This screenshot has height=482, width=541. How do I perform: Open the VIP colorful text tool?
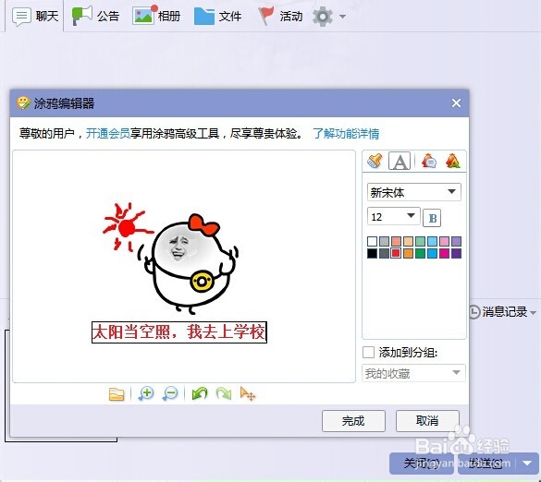(x=452, y=161)
